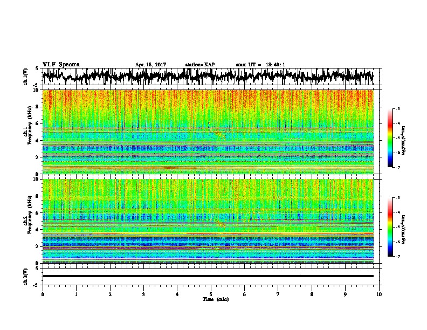The width and height of the screenshot is (427, 330).
Task: Click time axis tick label "6"
Action: [x=245, y=294]
